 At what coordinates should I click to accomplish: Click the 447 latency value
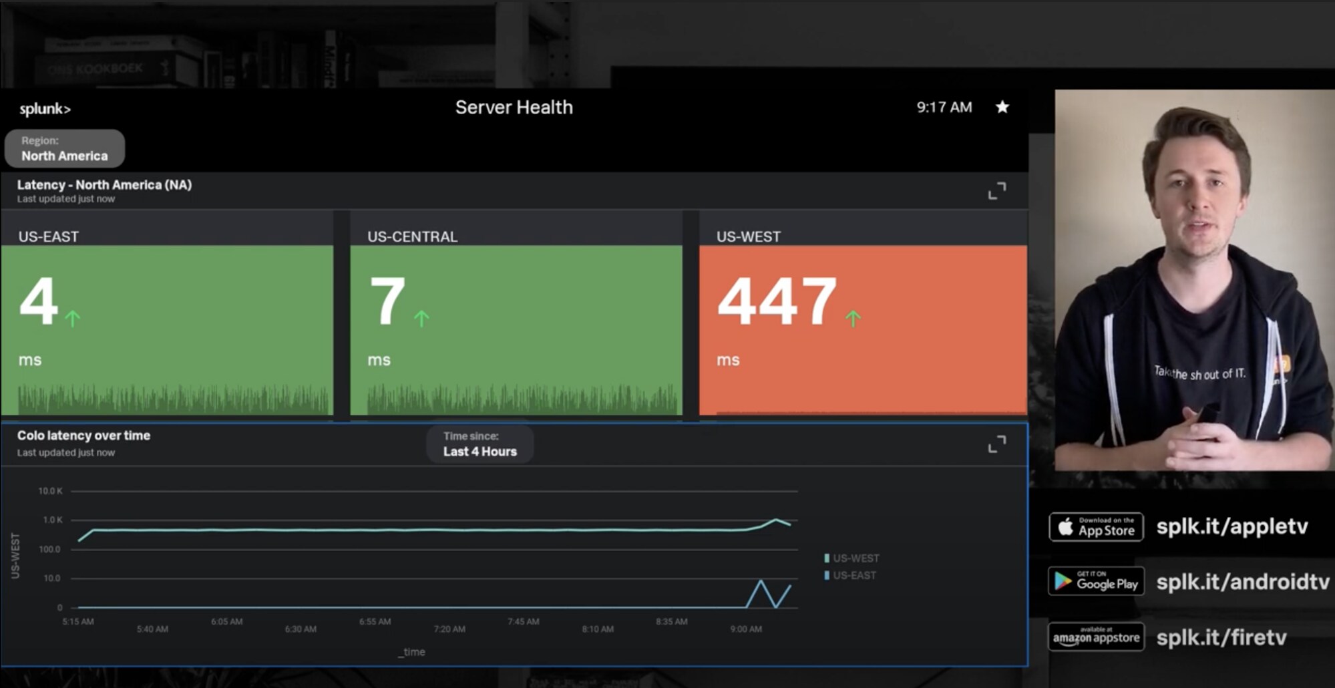pos(777,302)
